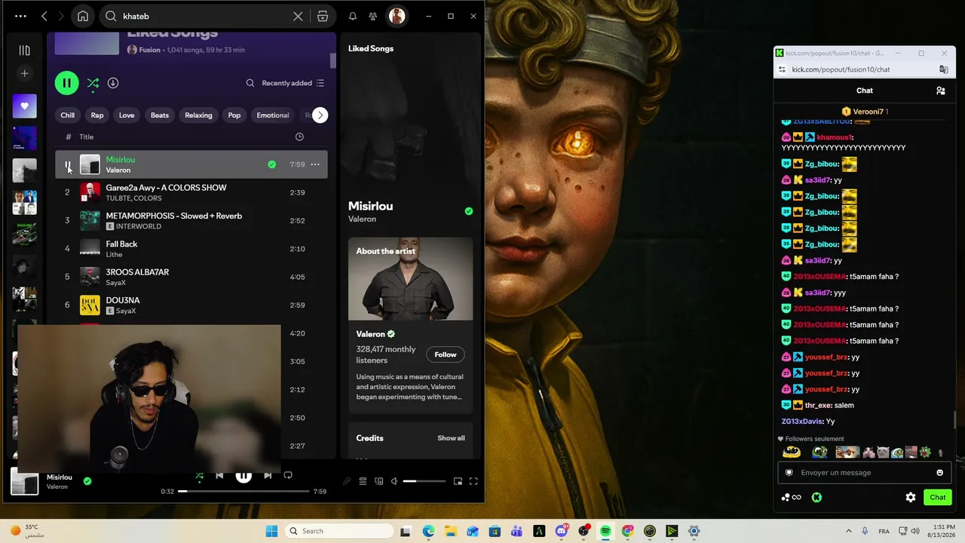Open the emoji picker in Kick chat
The width and height of the screenshot is (965, 543).
[939, 473]
